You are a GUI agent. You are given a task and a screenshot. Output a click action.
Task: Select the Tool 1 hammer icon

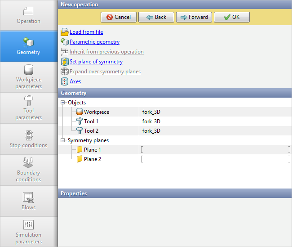80,121
